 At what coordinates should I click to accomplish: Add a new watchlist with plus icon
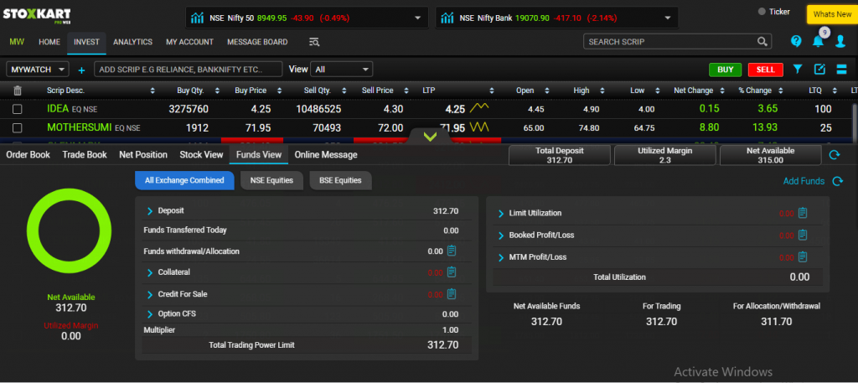click(81, 70)
